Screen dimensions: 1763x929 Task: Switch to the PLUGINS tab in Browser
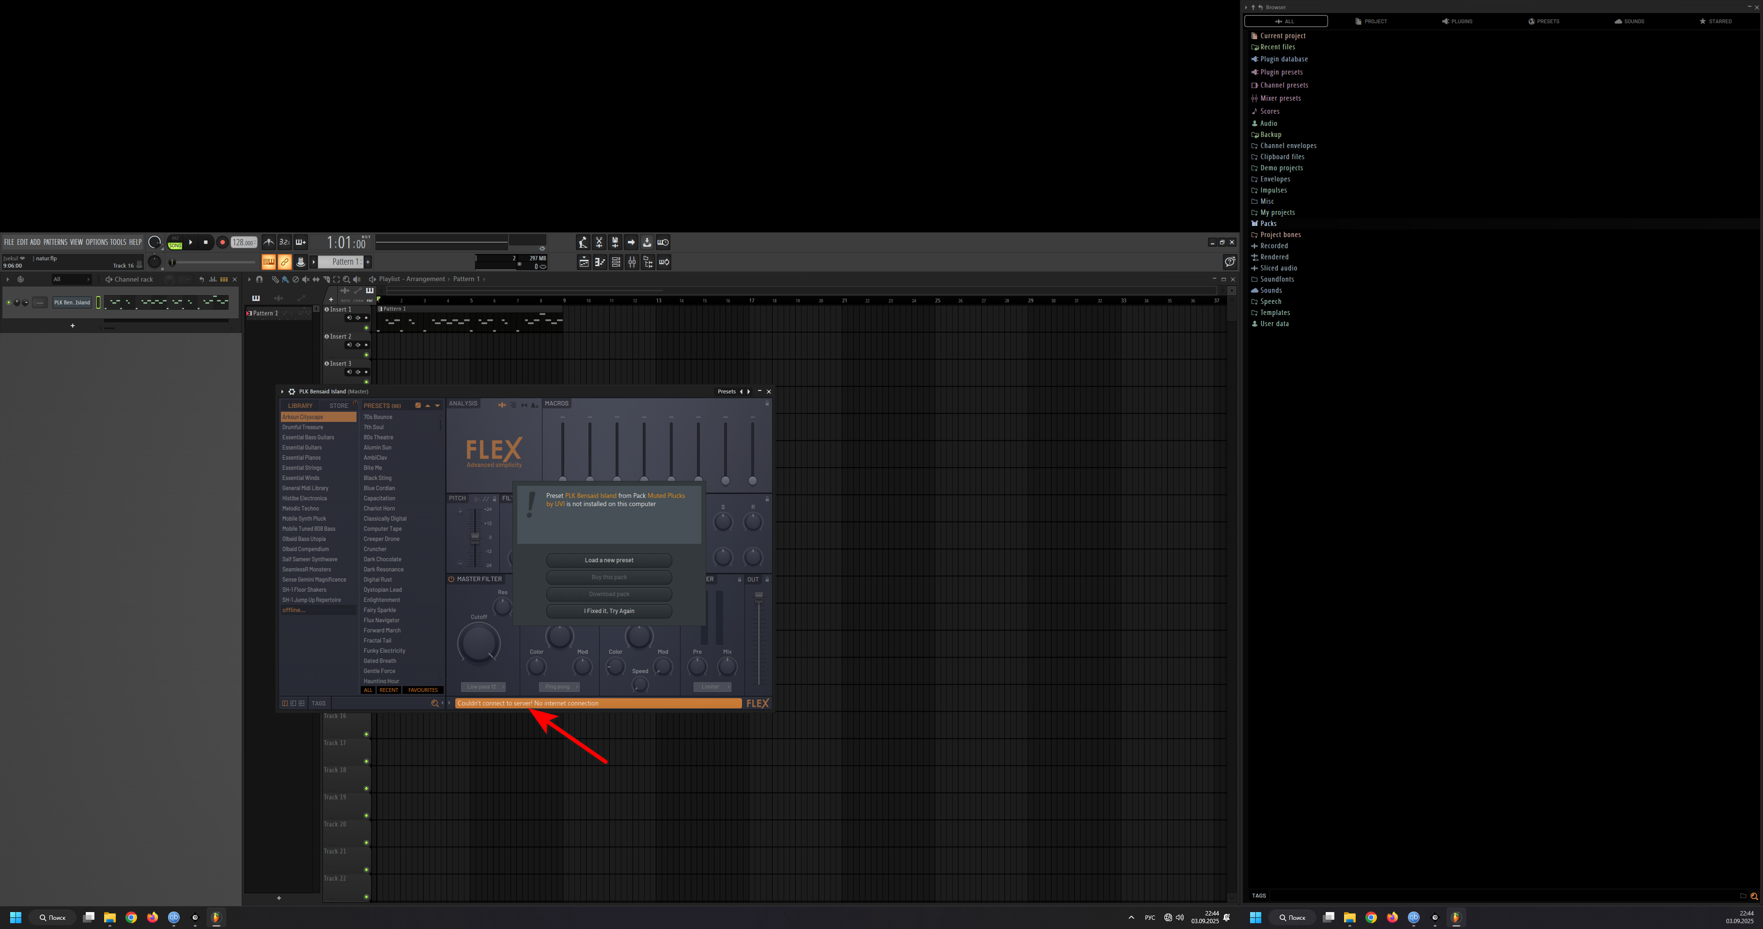click(x=1457, y=21)
